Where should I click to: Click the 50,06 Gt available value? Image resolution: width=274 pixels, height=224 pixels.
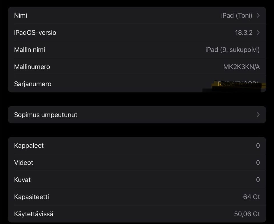coord(247,214)
